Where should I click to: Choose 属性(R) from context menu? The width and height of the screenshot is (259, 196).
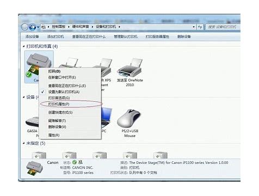point(70,135)
